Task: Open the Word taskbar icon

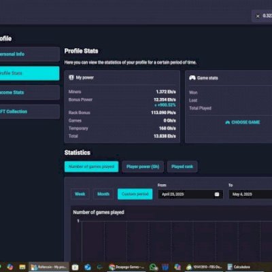Action: click(165, 267)
